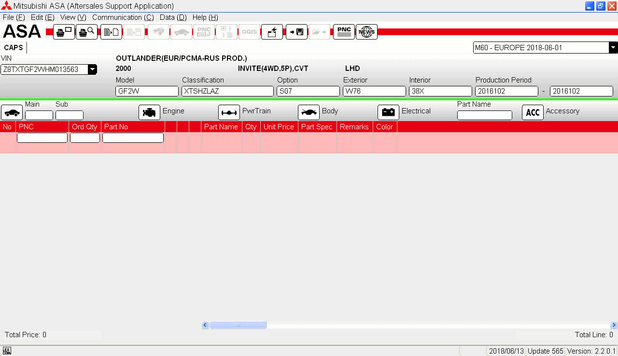The width and height of the screenshot is (618, 356).
Task: Click the Interior field 38X
Action: [x=441, y=91]
